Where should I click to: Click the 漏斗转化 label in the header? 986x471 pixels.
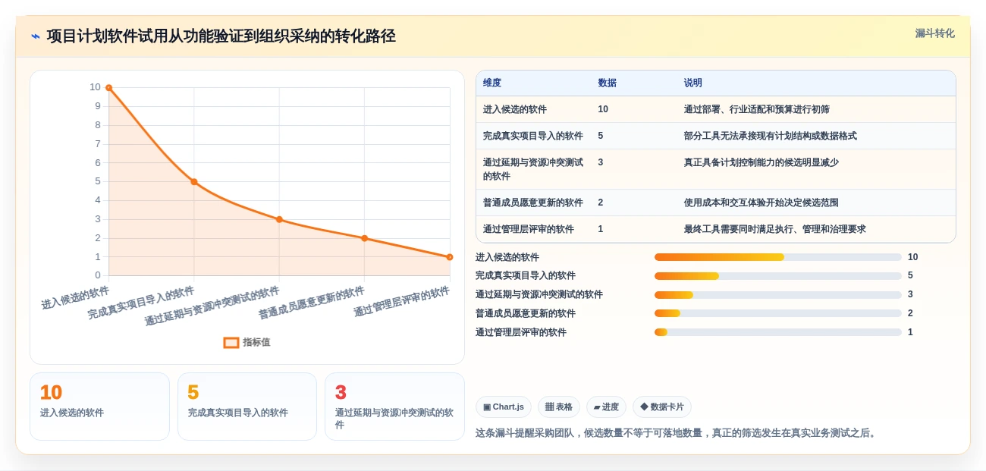tap(934, 33)
